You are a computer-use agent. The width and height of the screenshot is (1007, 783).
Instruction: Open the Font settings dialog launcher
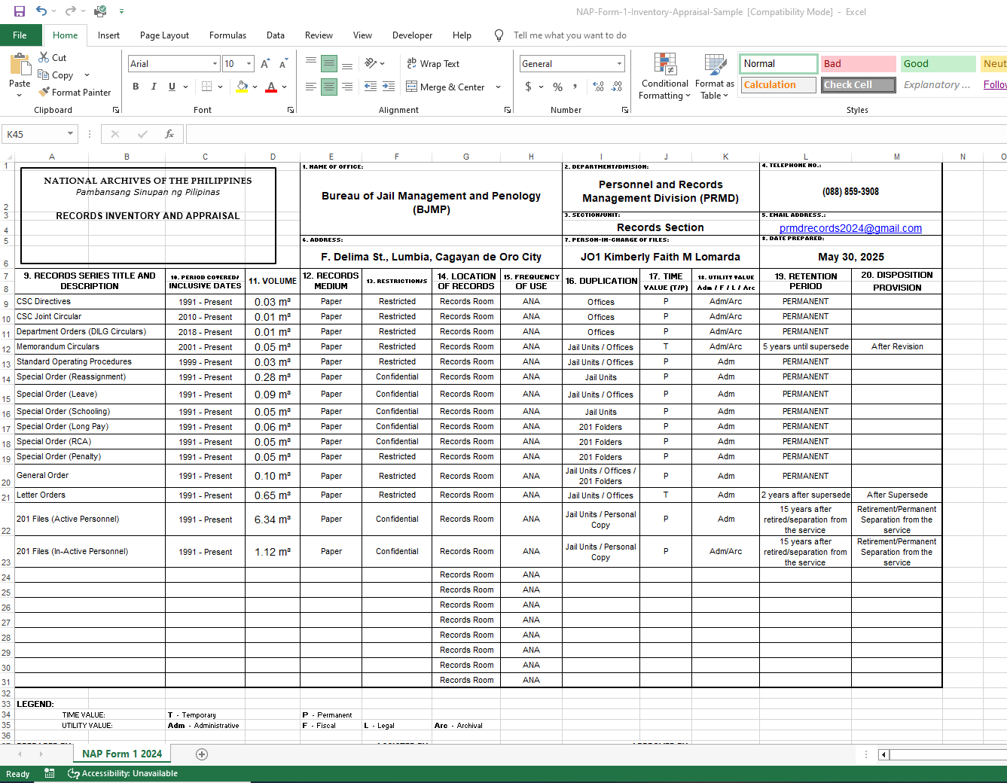pos(291,110)
